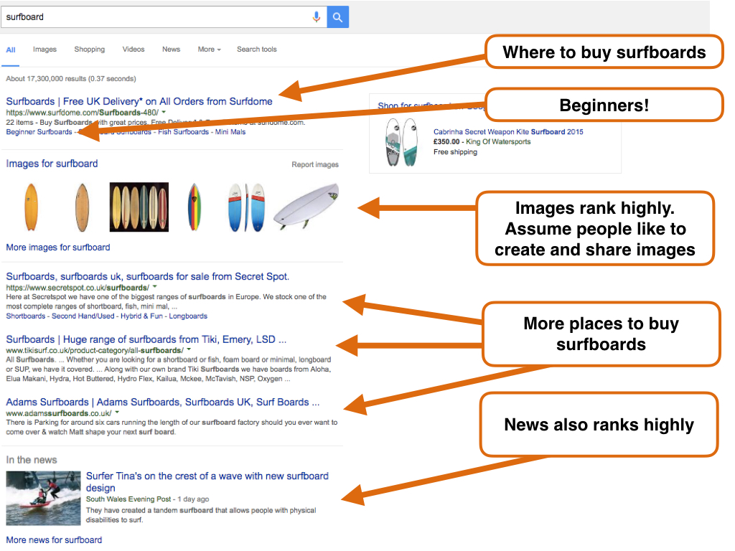Click the Cabrinha kite surfboard product image
Viewport: 735px width, 551px height.
(x=401, y=143)
